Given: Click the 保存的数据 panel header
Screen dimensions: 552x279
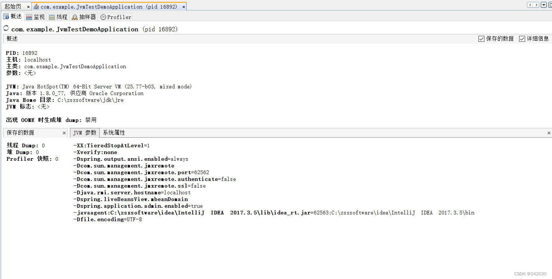Looking at the screenshot, I should tap(35, 132).
